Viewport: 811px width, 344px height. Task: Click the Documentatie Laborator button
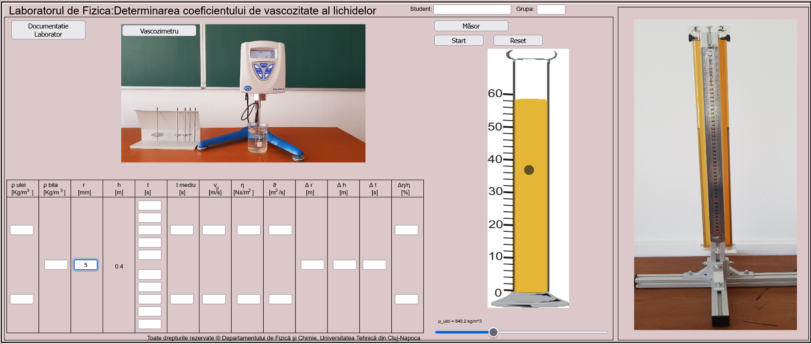click(48, 30)
